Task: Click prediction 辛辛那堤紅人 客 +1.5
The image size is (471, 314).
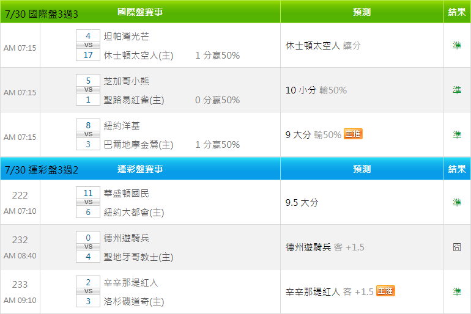Action: pos(329,292)
